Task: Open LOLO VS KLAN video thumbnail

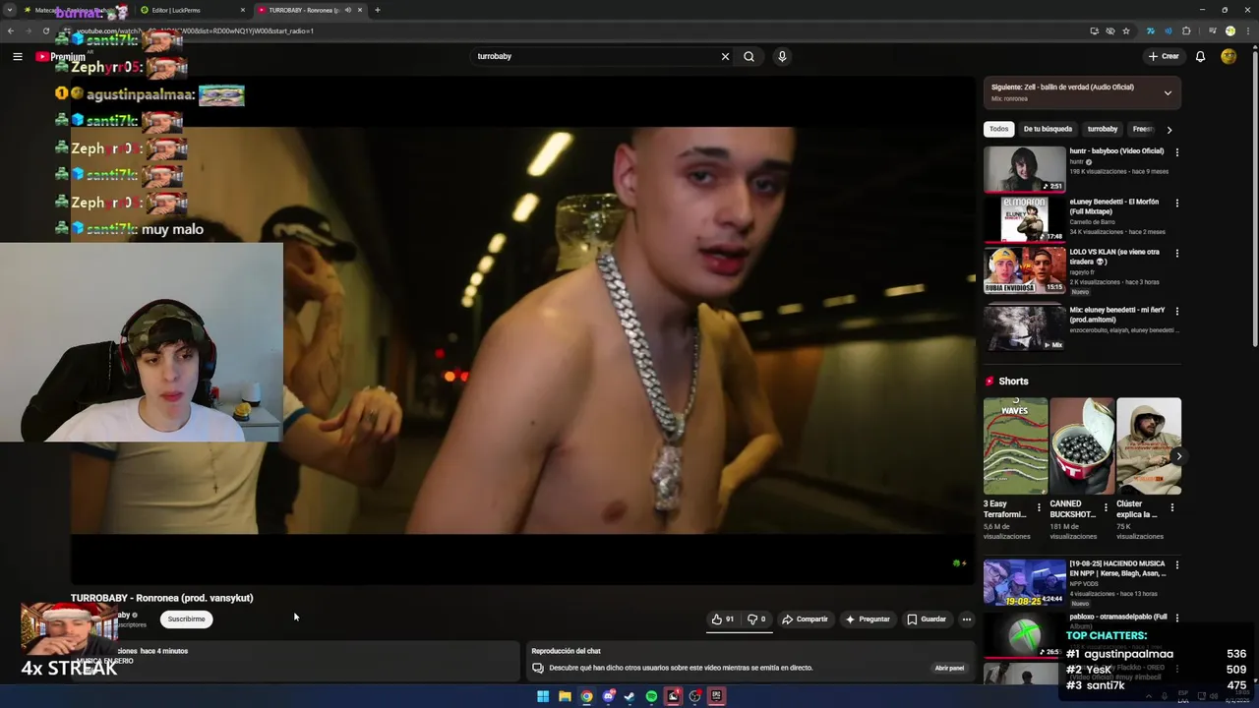Action: tap(1025, 269)
